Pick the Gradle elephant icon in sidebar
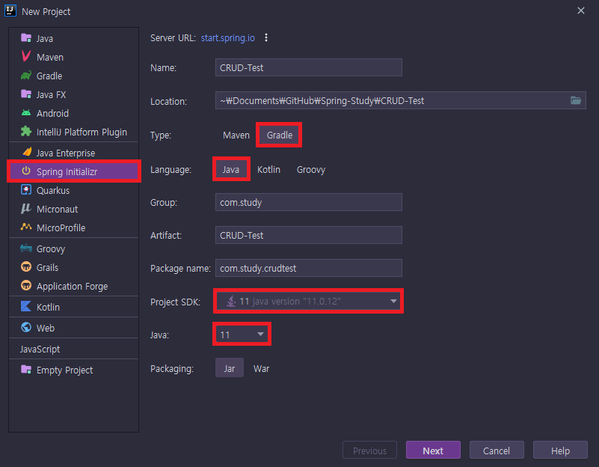The height and width of the screenshot is (467, 599). point(26,76)
